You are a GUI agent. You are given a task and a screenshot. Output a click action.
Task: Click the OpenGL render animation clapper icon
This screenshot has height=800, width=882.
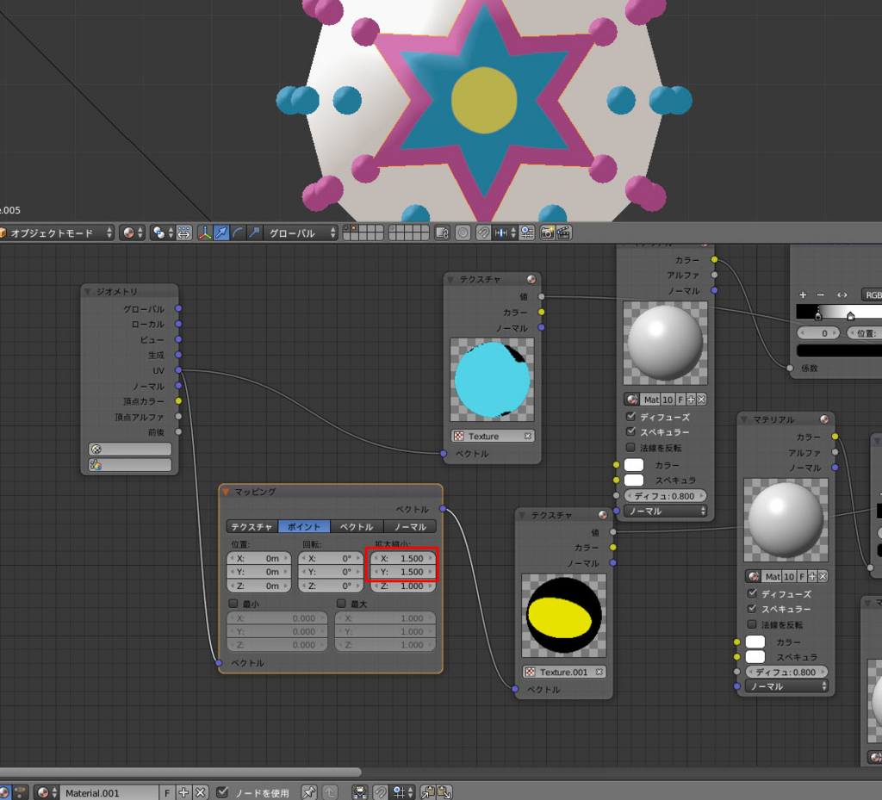click(x=563, y=233)
